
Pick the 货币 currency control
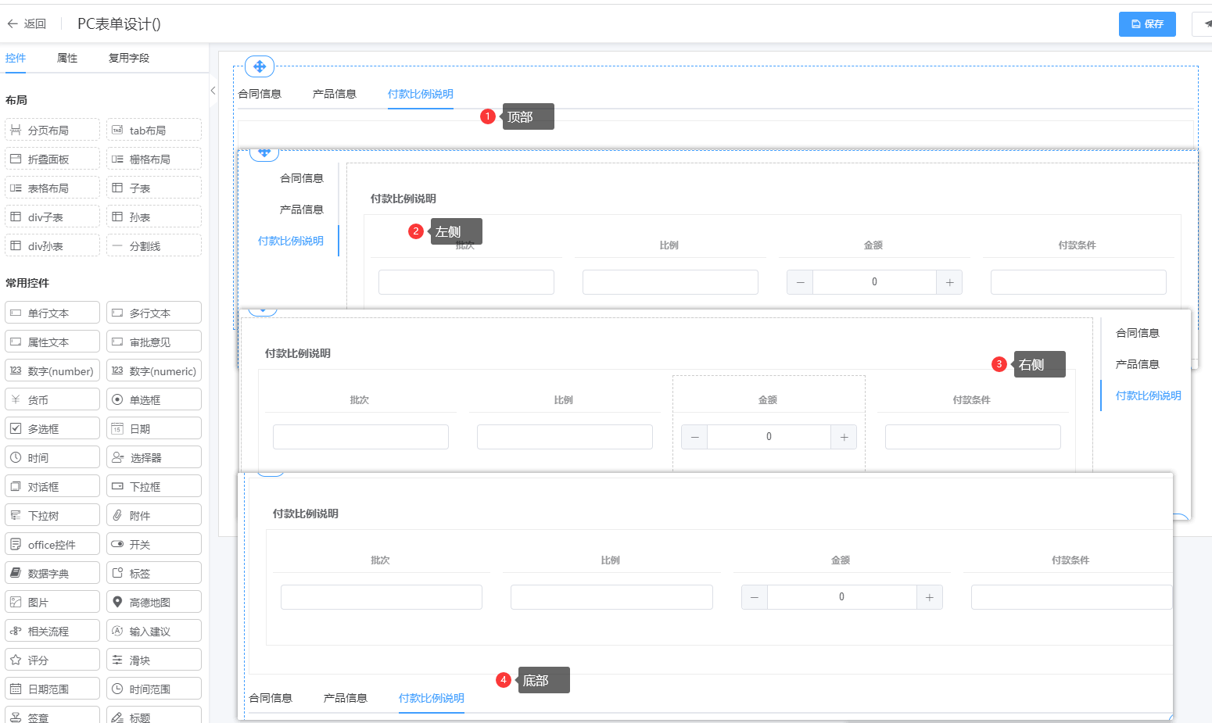click(52, 400)
